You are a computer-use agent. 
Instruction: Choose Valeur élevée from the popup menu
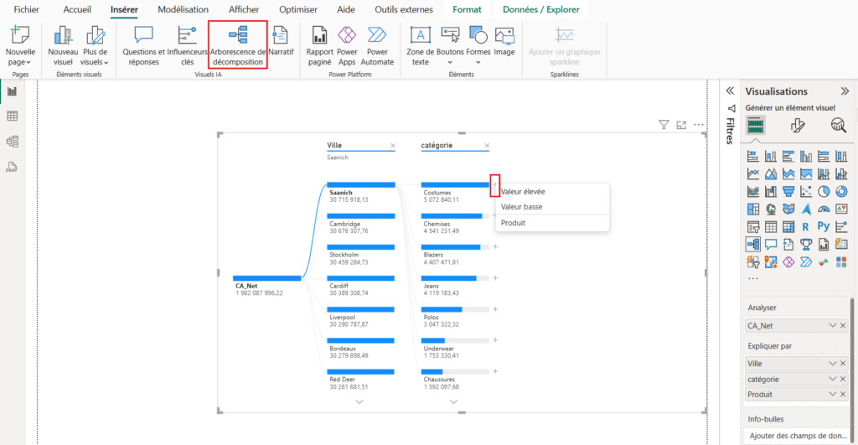click(x=522, y=191)
